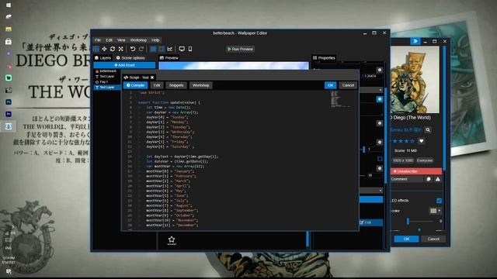Screen dimensions: 497x279
Task: Click the star asset icon below the preview
Action: click(172, 240)
